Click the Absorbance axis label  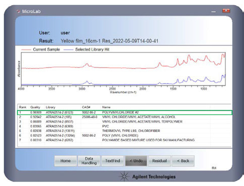point(19,69)
